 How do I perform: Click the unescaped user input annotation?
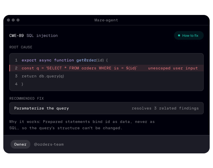173,68
